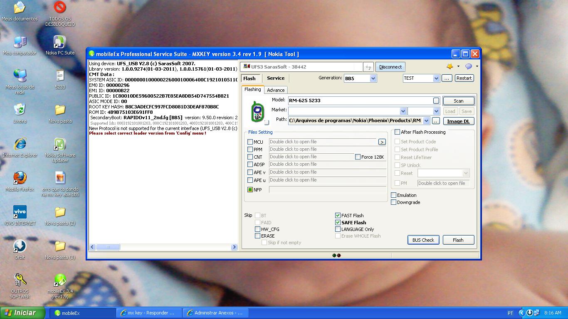Click the Scan button
The height and width of the screenshot is (319, 568).
point(458,101)
